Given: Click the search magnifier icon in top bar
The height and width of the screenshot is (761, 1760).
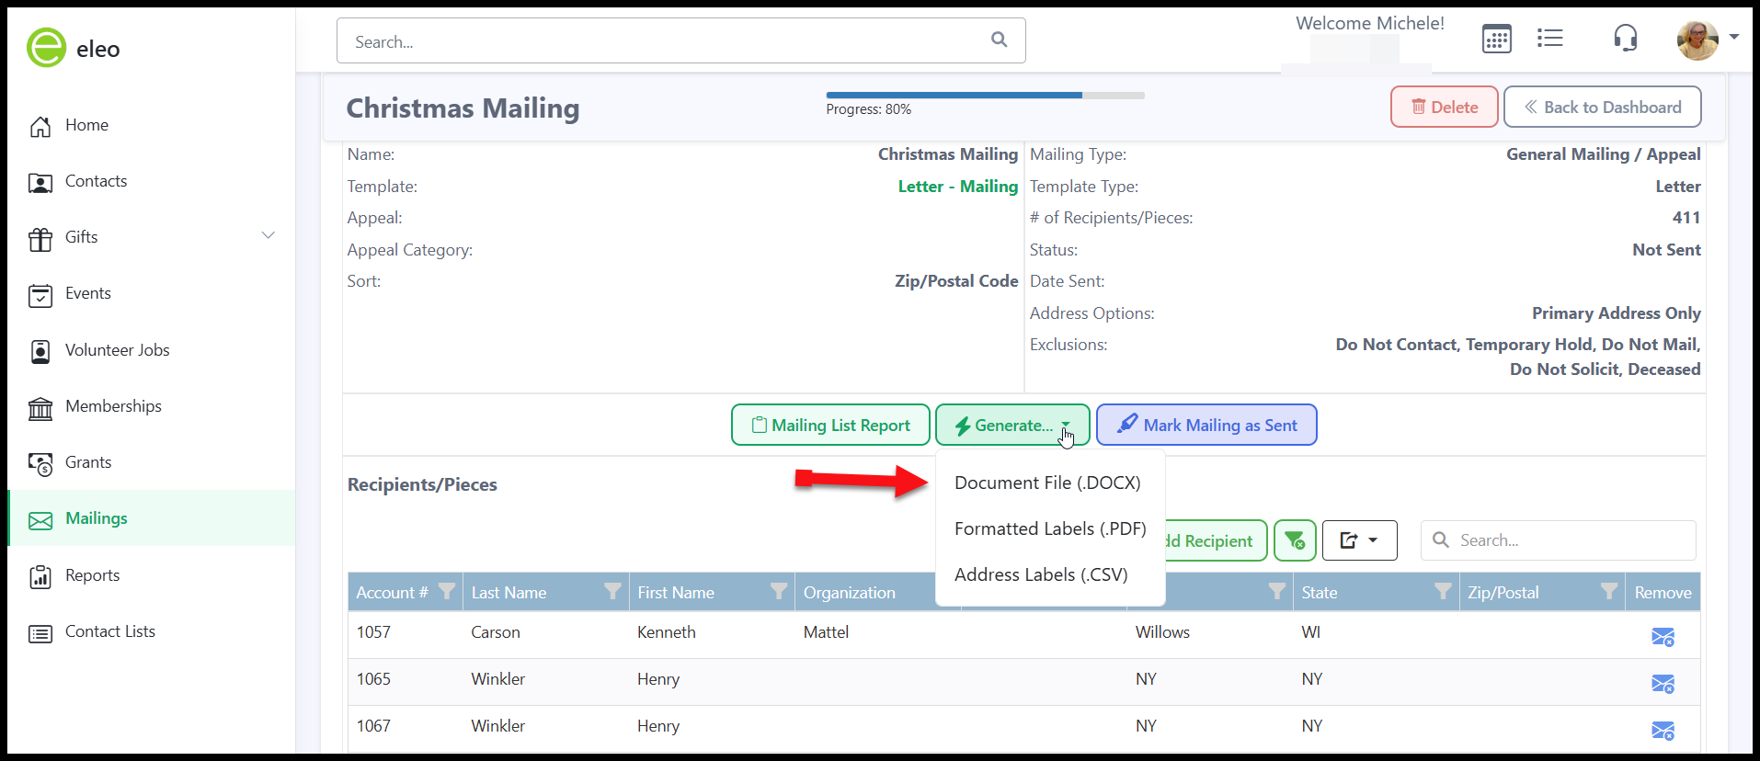Looking at the screenshot, I should [999, 40].
